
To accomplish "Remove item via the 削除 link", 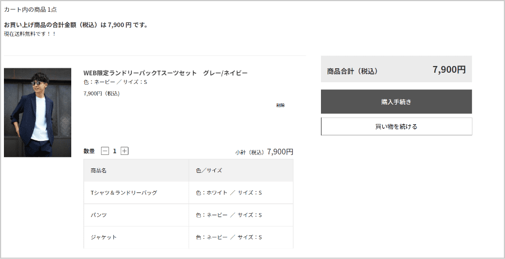I will (x=281, y=105).
